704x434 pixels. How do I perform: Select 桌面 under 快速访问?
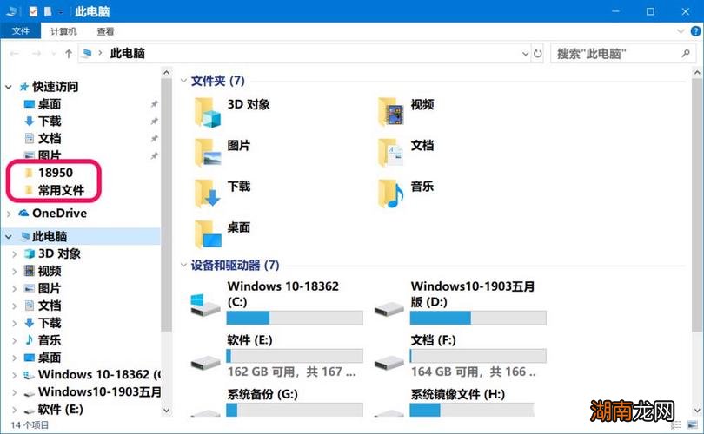click(43, 104)
